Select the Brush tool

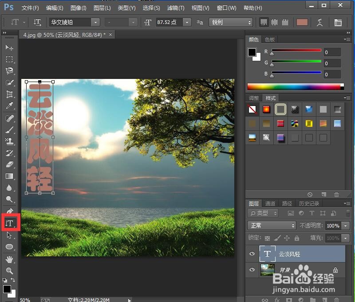(x=10, y=129)
